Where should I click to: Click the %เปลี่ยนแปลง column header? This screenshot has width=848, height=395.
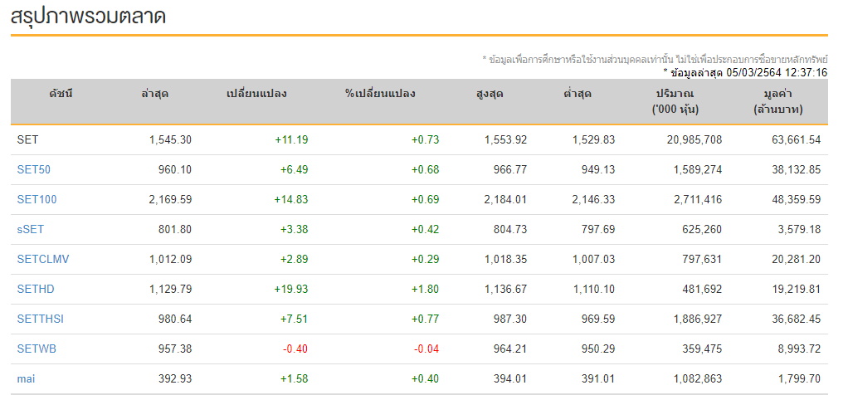380,94
